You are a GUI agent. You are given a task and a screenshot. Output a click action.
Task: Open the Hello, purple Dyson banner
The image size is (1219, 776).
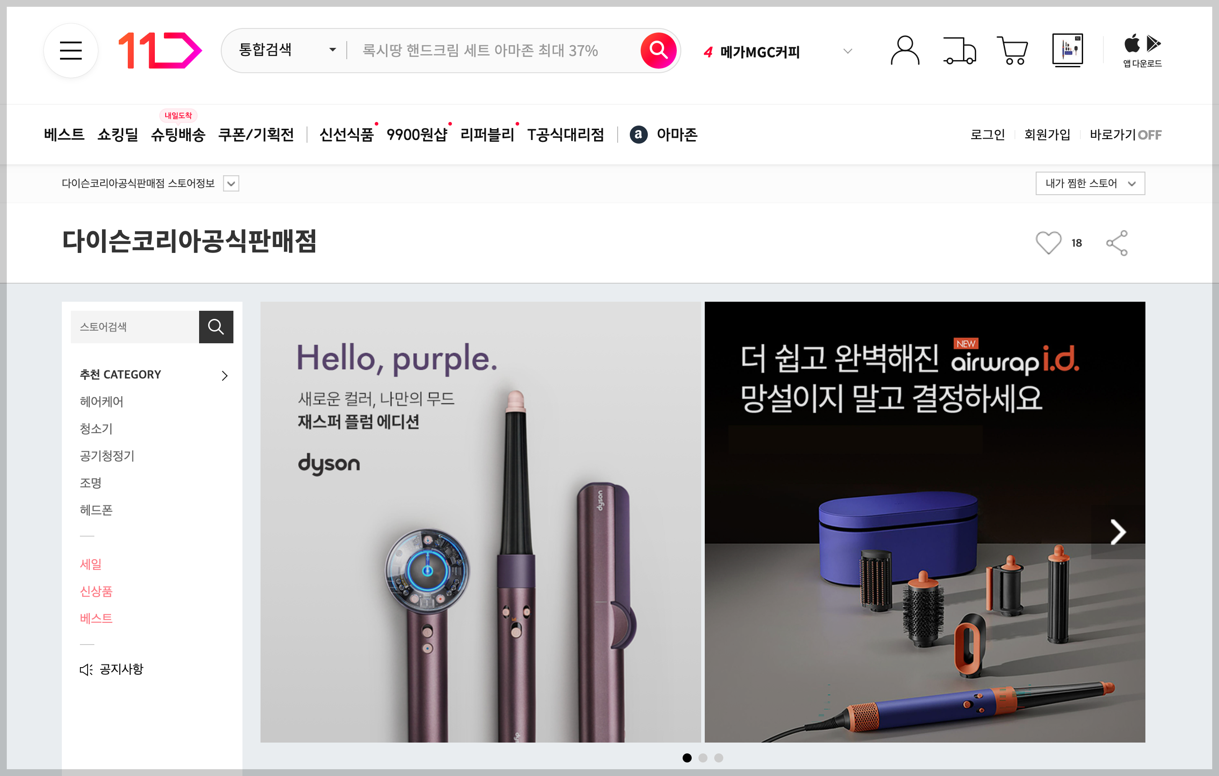coord(480,522)
